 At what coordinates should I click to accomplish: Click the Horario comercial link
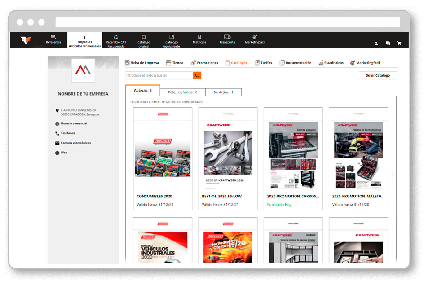pyautogui.click(x=74, y=123)
